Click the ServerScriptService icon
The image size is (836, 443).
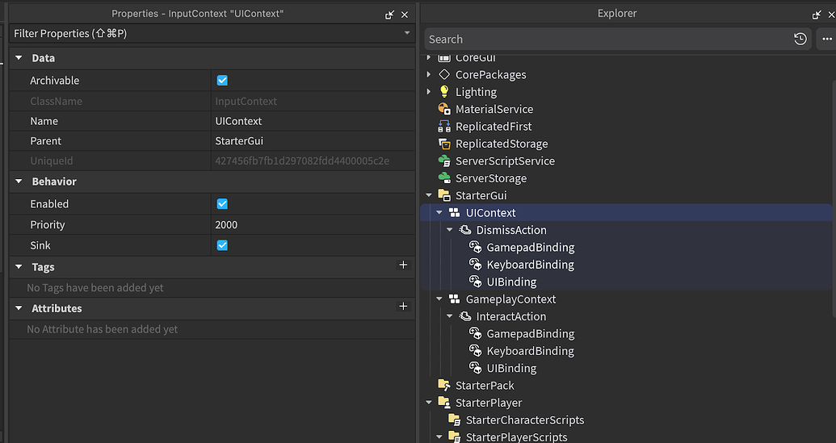444,161
